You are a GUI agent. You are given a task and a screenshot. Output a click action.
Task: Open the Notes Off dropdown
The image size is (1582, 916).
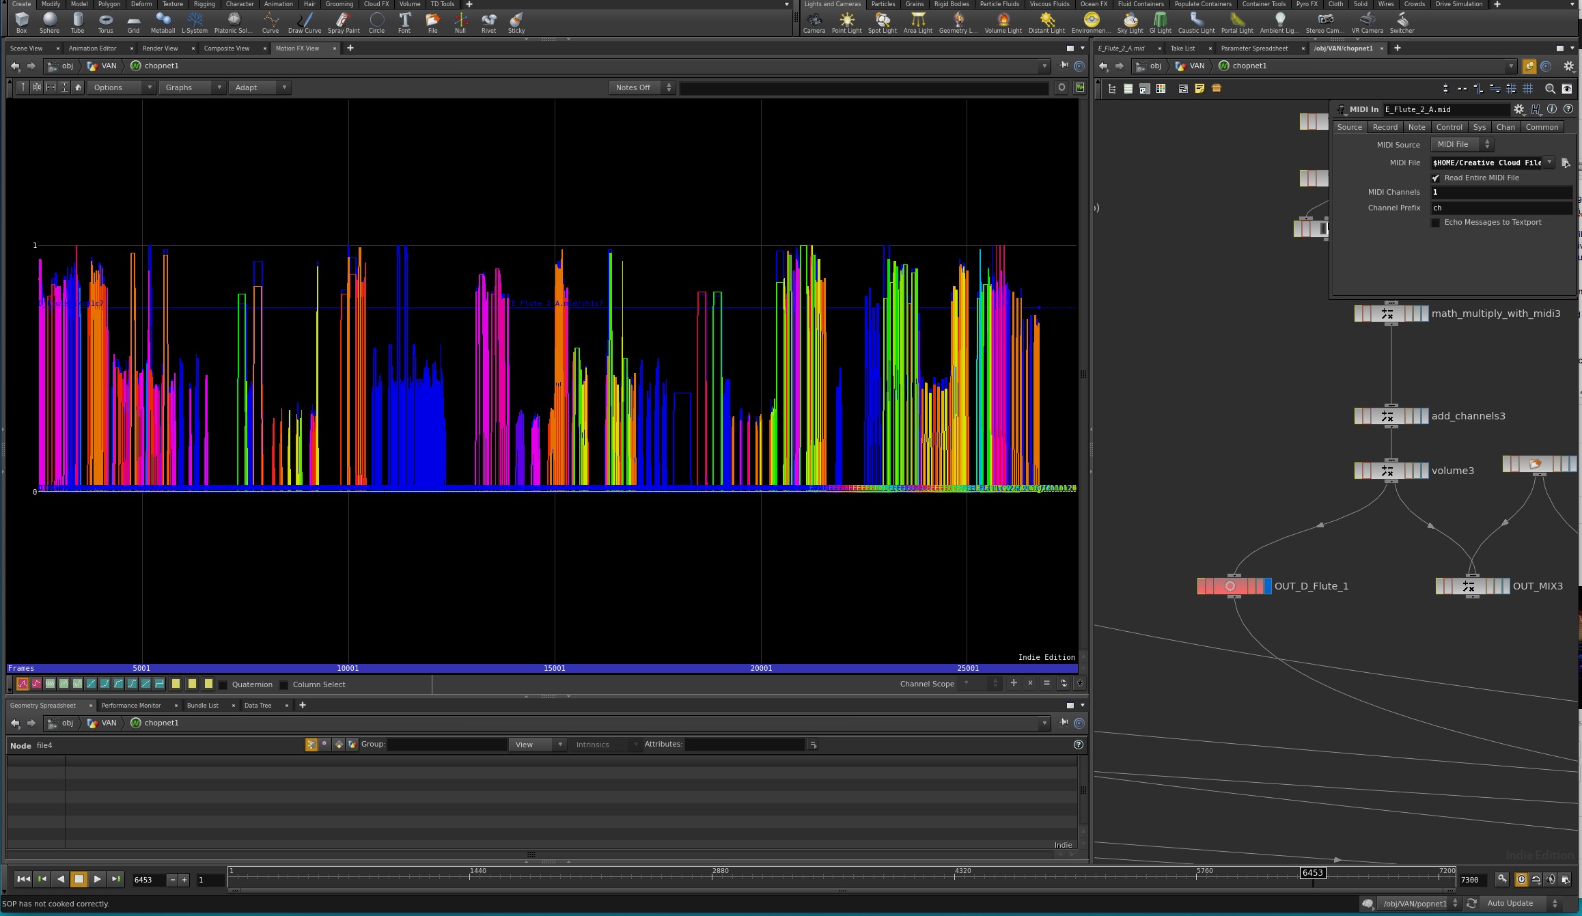pos(642,87)
